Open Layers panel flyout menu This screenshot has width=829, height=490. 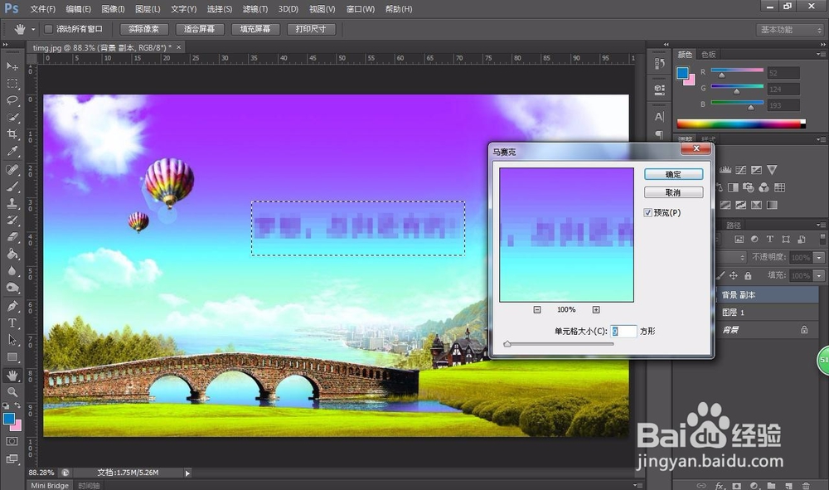pos(820,225)
